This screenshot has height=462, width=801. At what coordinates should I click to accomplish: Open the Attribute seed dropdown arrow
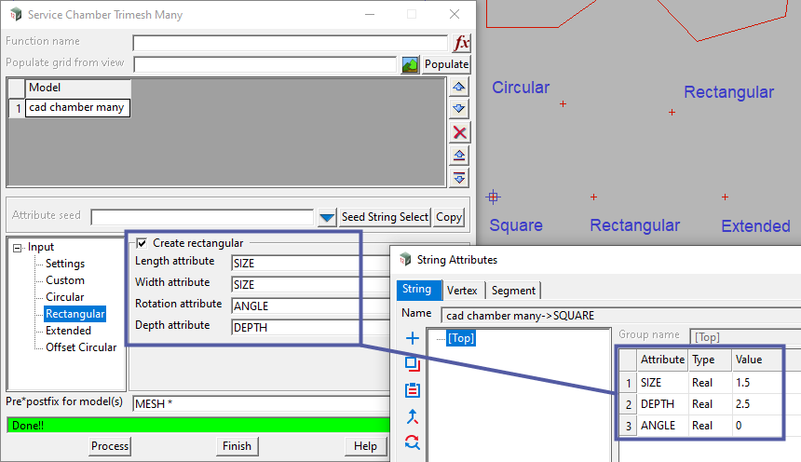point(327,218)
